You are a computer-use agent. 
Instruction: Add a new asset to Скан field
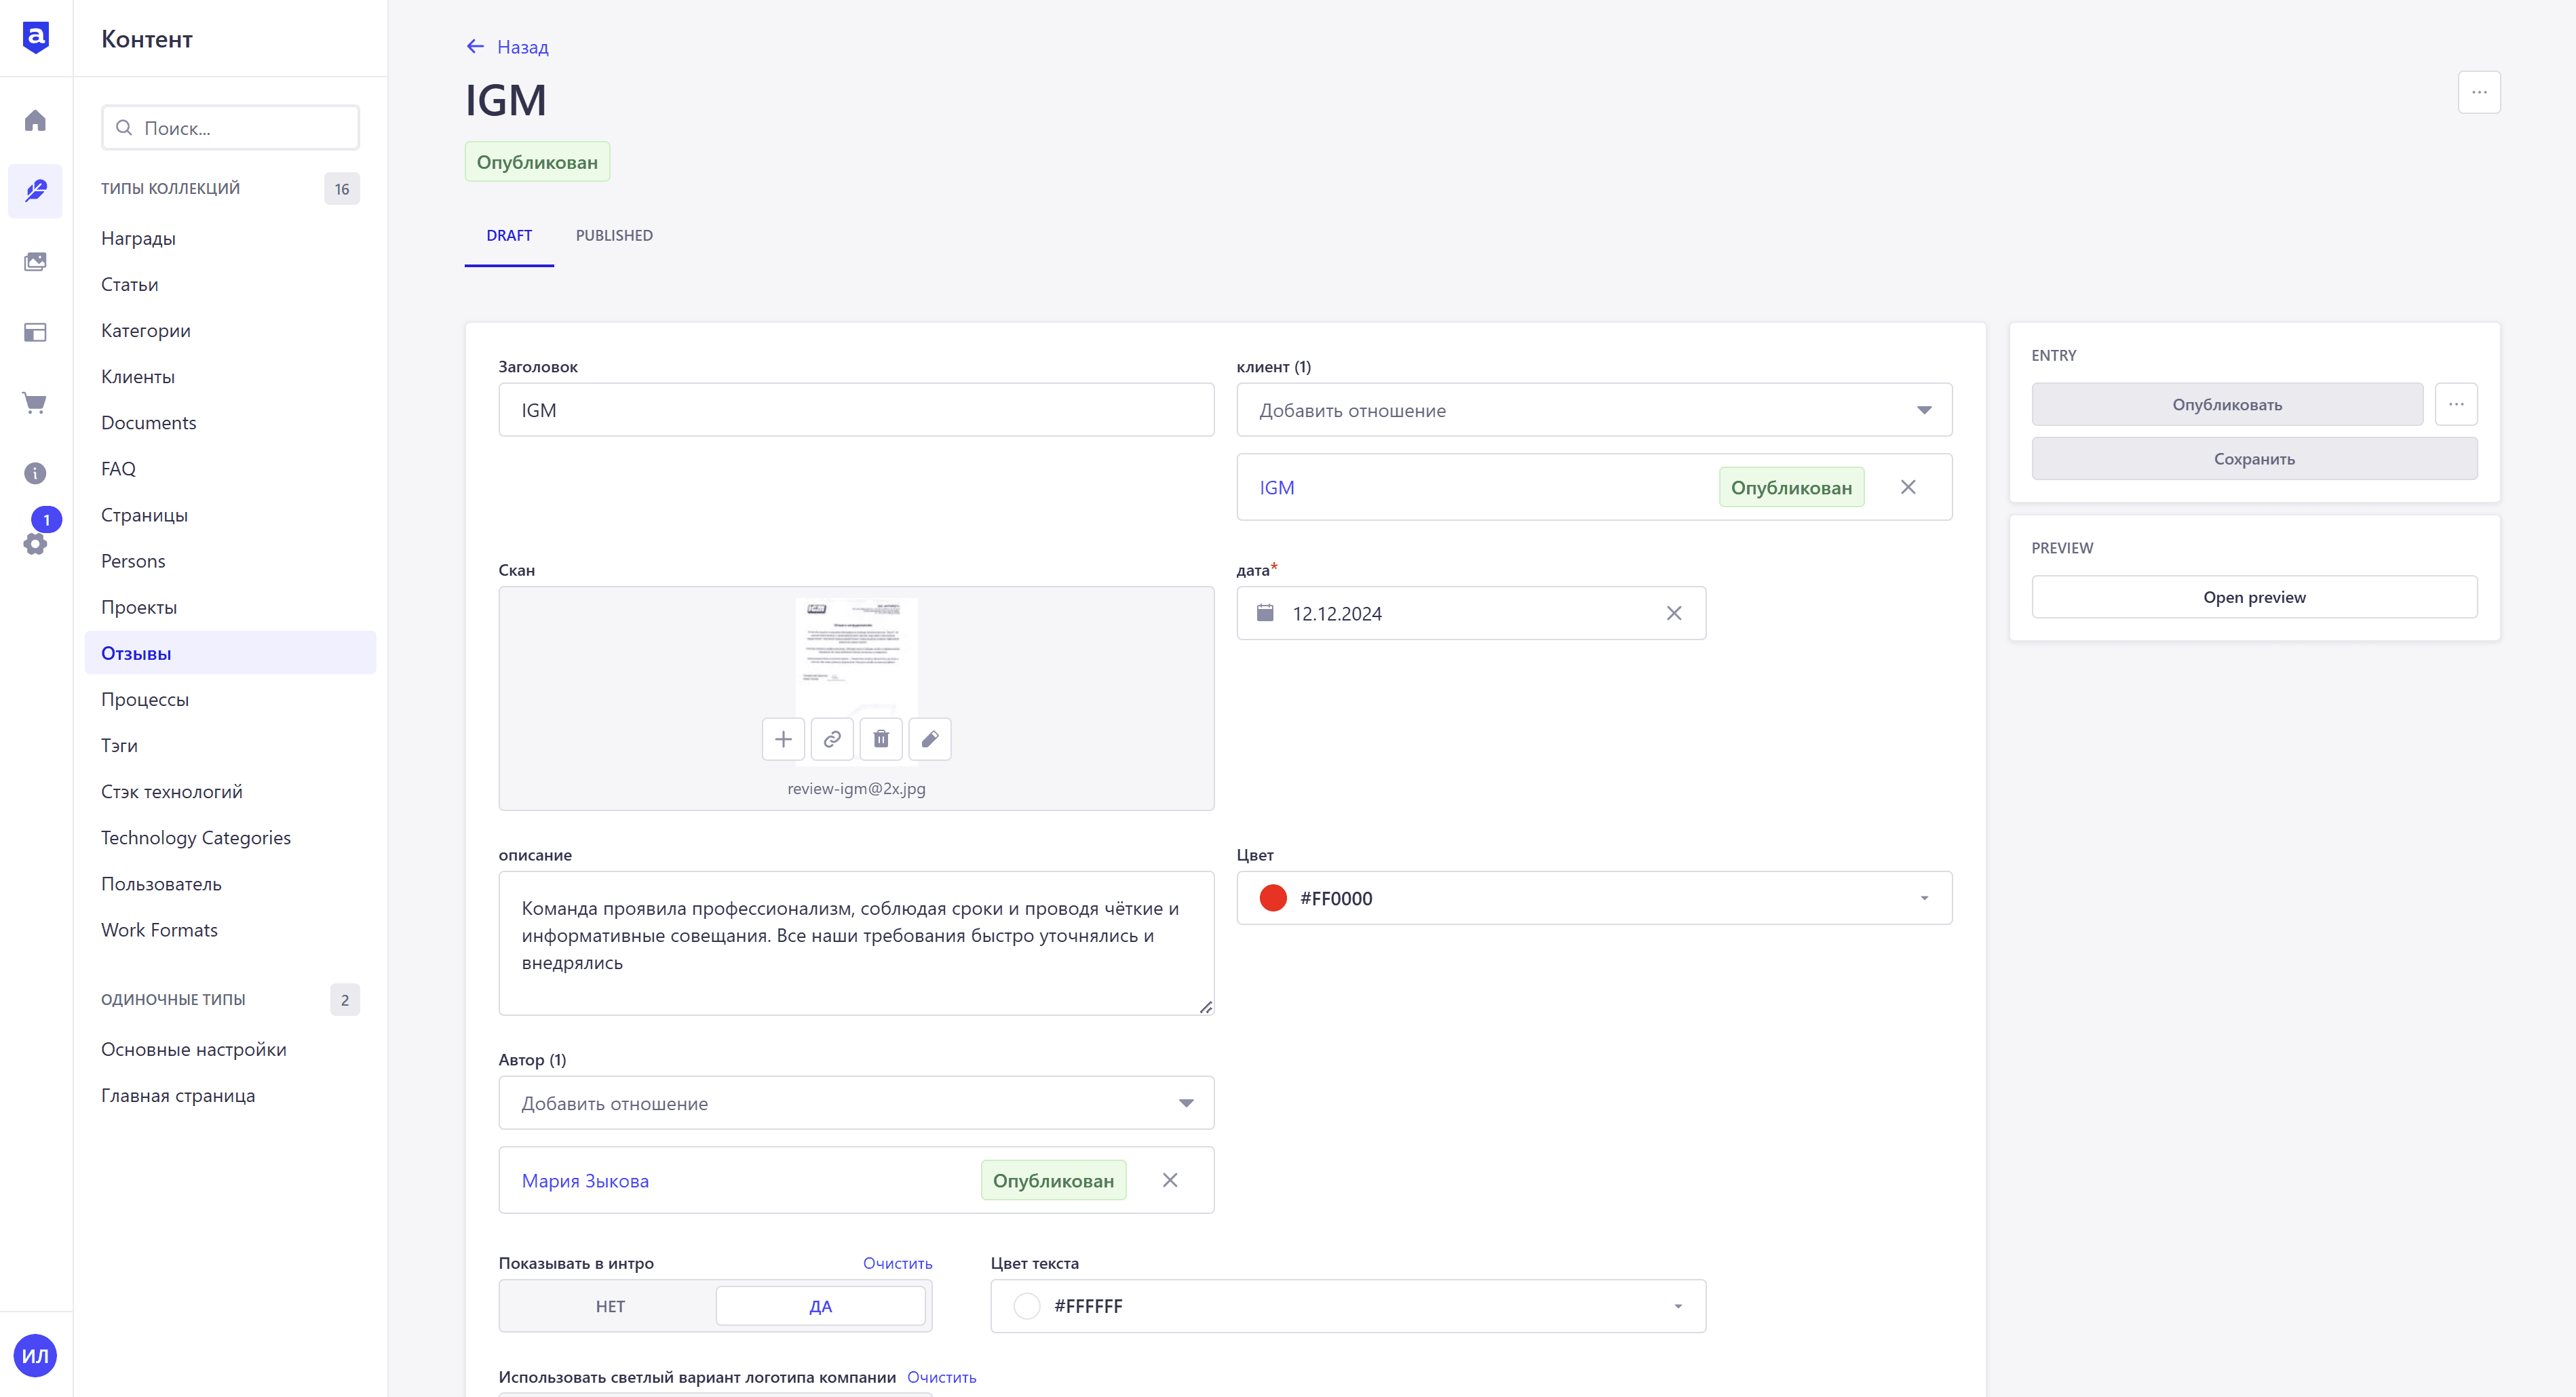point(783,739)
